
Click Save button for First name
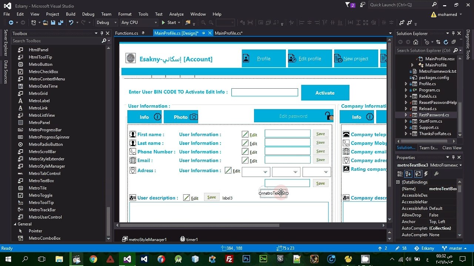(321, 134)
